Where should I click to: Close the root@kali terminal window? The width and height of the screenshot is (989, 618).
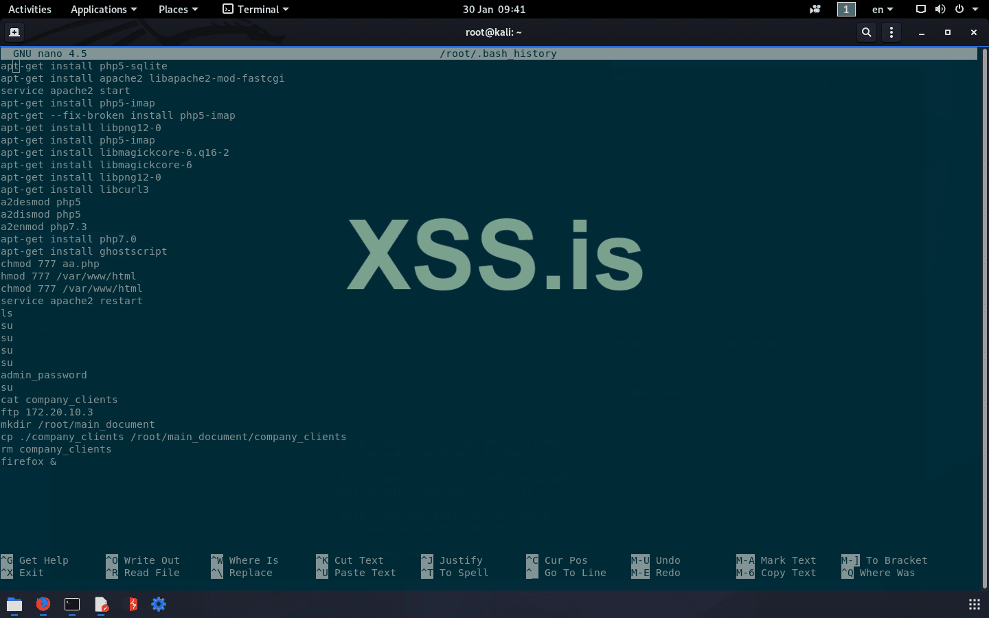(974, 32)
